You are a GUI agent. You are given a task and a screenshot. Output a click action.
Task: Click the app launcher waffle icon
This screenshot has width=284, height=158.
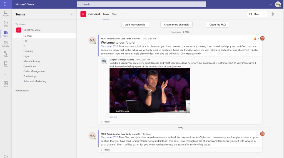pyautogui.click(x=6, y=4)
